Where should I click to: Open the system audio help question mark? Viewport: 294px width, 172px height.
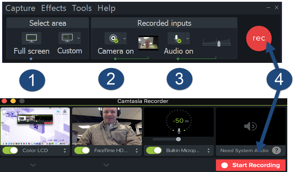[x=276, y=150]
